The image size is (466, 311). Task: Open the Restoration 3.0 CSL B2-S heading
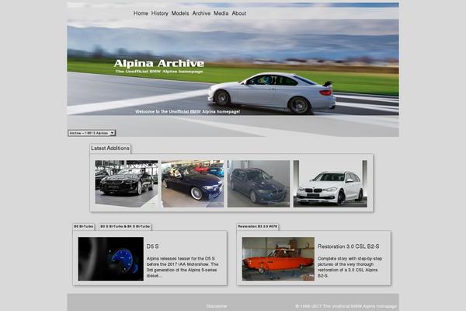pos(348,246)
